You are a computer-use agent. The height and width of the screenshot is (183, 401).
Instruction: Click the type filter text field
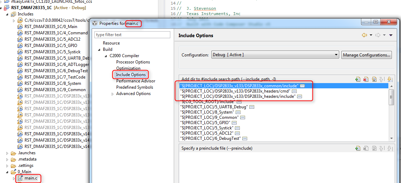click(132, 34)
